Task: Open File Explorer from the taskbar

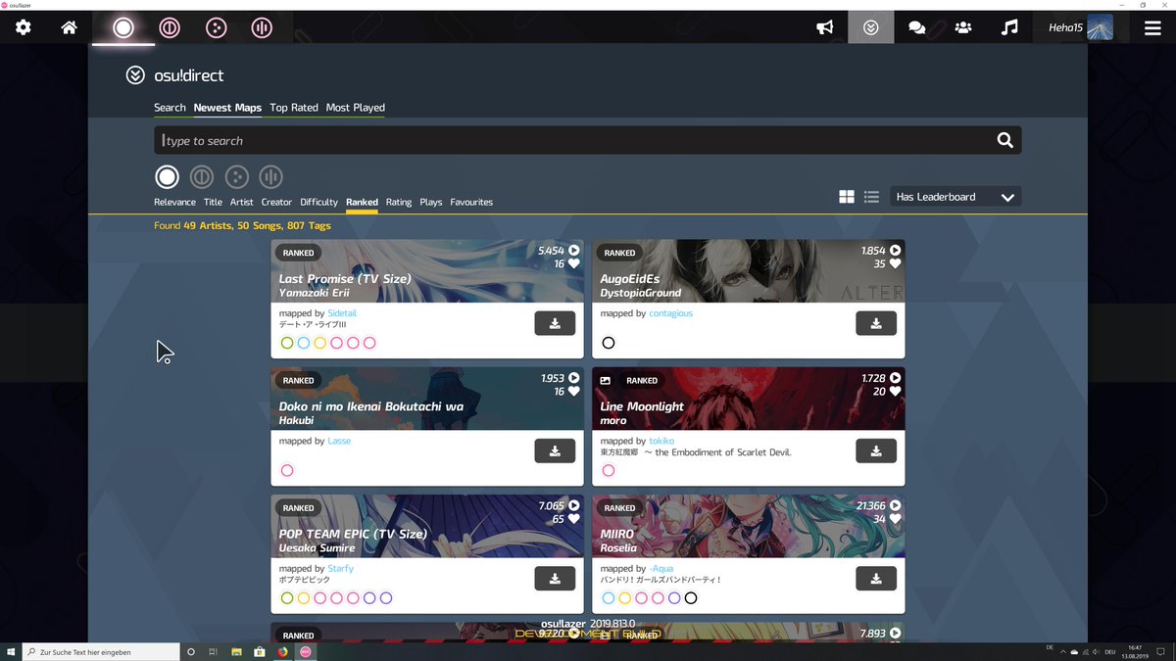Action: (236, 651)
